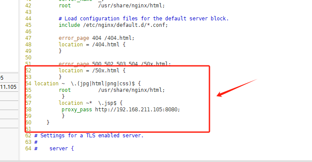Screen dimensions: 312x162
Task: Click line number 42 in the gutter
Action: pyautogui.click(x=28, y=6)
